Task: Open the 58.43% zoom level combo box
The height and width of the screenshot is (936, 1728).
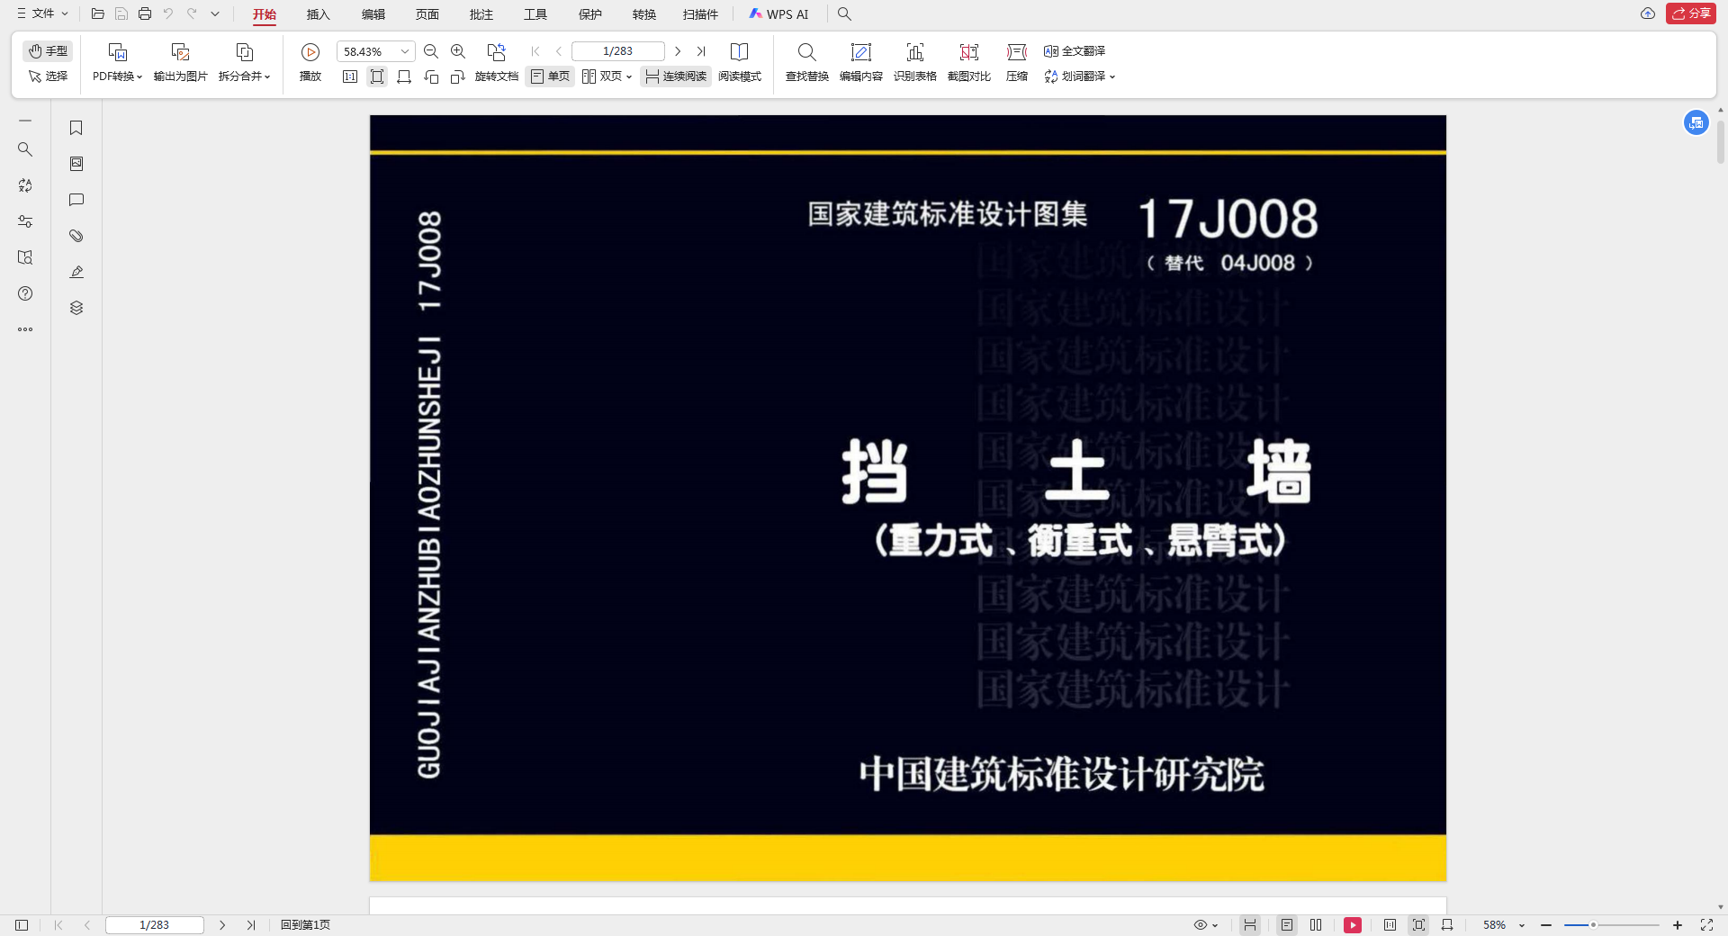Action: click(x=376, y=51)
